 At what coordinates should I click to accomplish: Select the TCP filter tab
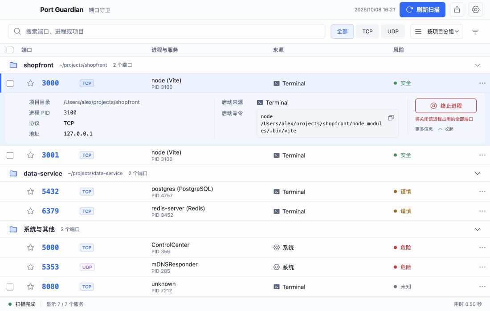367,32
